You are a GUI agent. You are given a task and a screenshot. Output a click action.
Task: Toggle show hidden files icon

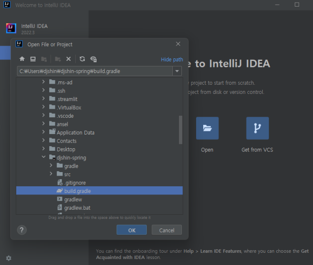[93, 59]
